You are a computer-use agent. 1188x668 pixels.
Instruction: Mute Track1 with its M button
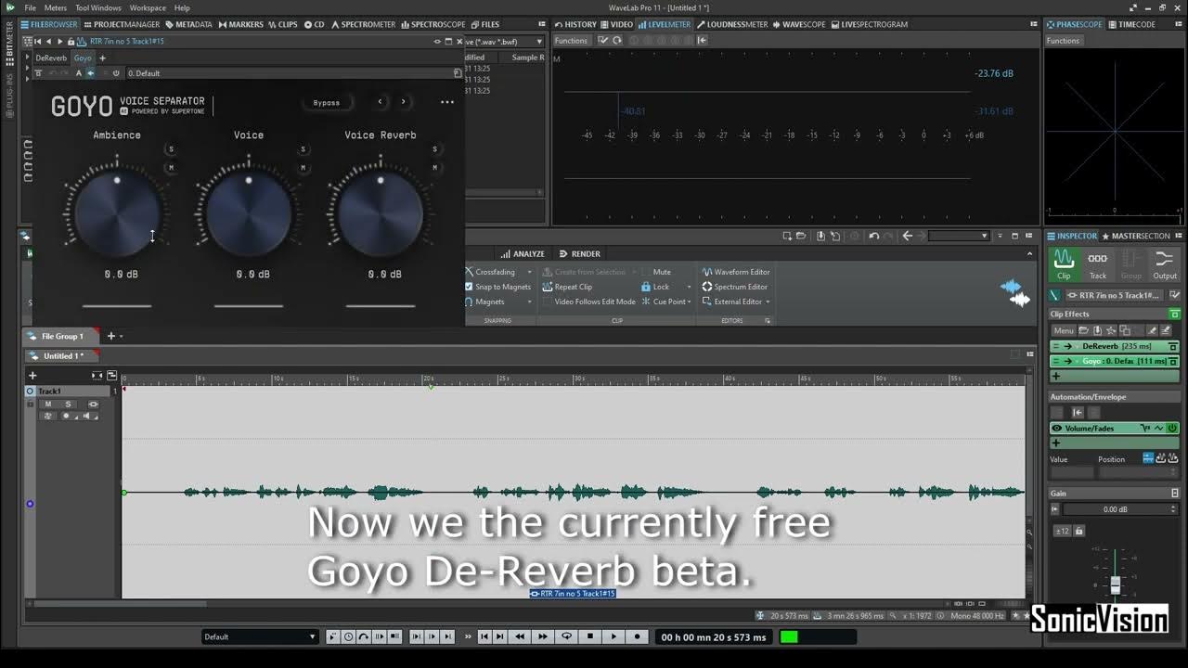pyautogui.click(x=48, y=405)
